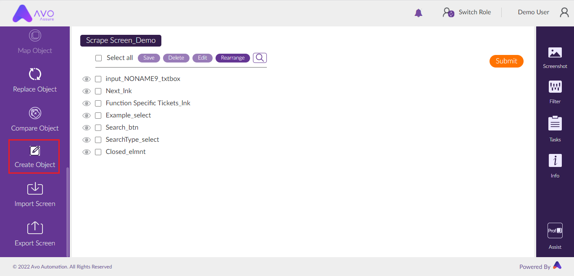Launch the Prof J Assist

555,236
